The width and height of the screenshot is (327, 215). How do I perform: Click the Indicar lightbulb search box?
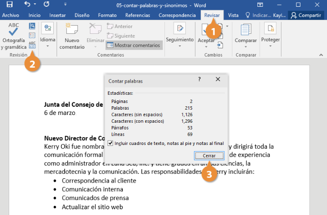point(258,15)
